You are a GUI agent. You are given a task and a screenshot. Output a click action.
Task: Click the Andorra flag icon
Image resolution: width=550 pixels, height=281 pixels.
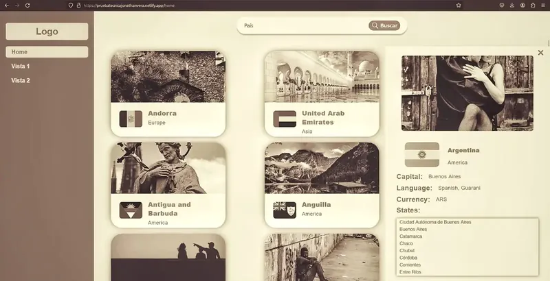click(x=131, y=119)
